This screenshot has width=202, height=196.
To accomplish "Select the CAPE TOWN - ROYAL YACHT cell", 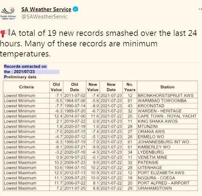I will (167, 116).
